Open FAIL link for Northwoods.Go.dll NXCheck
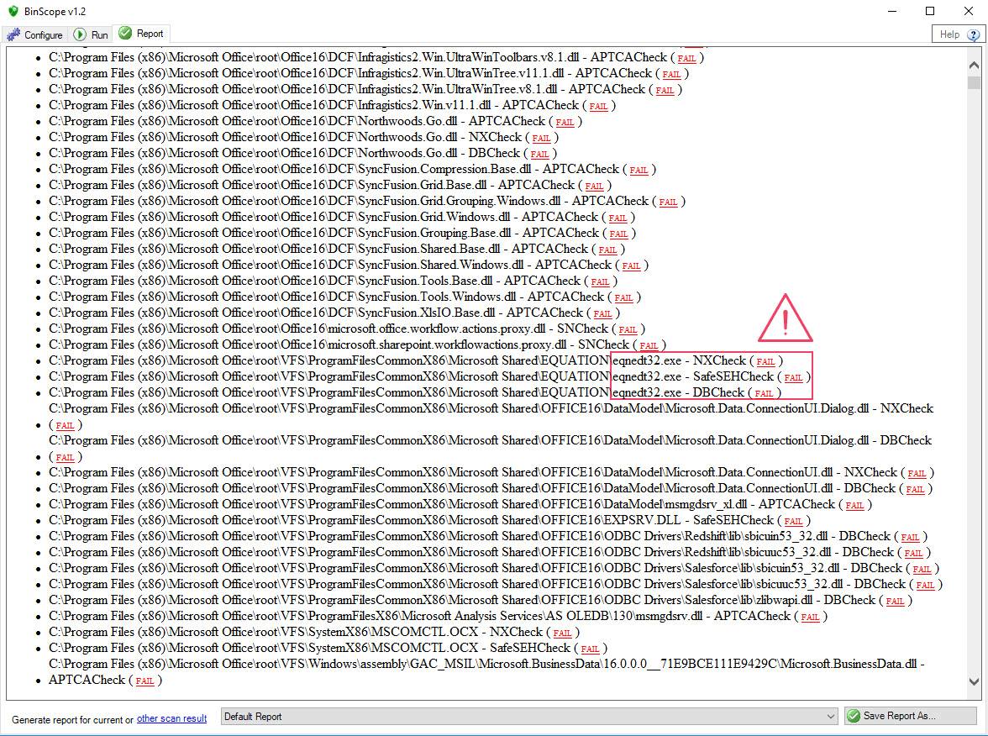 [541, 138]
